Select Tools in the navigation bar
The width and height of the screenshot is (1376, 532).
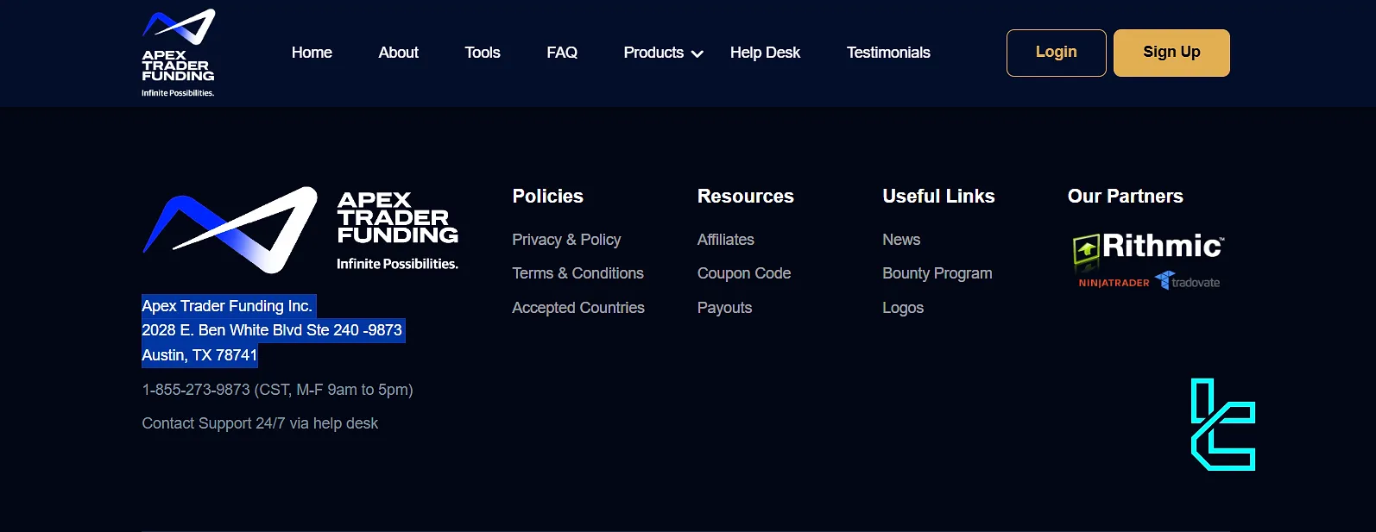(482, 53)
